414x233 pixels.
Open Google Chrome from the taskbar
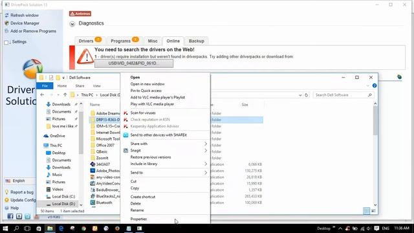pos(83,228)
